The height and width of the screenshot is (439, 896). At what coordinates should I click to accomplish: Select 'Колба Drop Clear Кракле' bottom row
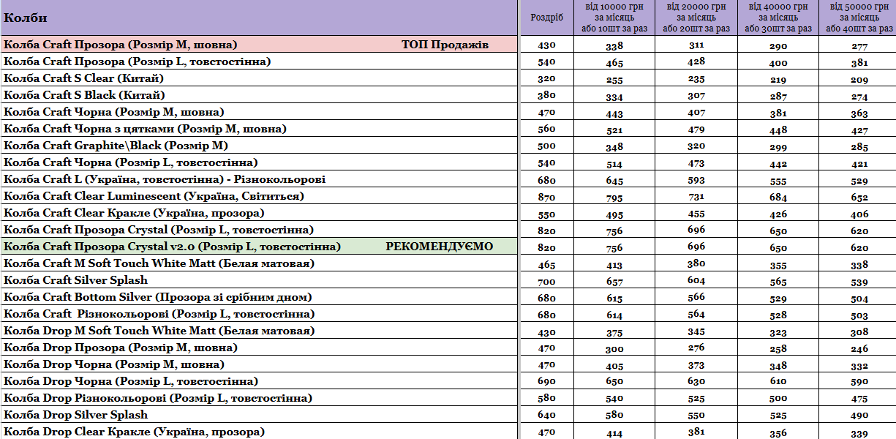[x=260, y=432]
